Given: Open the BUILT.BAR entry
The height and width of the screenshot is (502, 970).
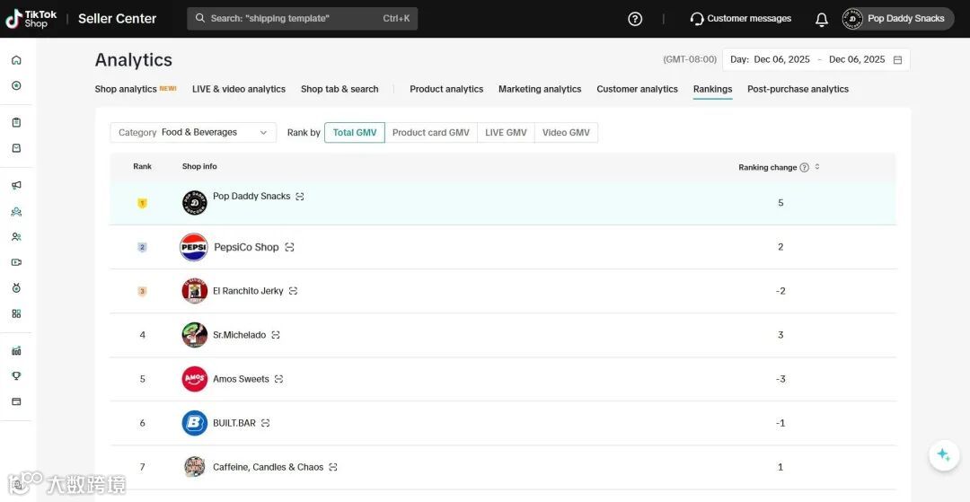Looking at the screenshot, I should coord(234,424).
